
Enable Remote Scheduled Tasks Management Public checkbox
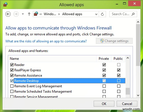coord(119,91)
